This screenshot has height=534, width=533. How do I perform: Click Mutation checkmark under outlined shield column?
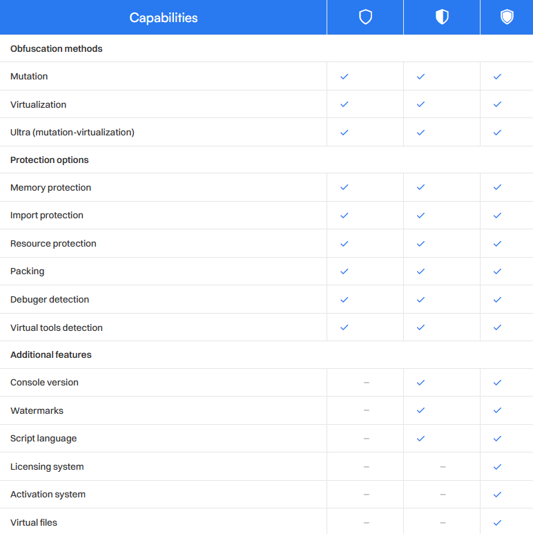pos(345,77)
